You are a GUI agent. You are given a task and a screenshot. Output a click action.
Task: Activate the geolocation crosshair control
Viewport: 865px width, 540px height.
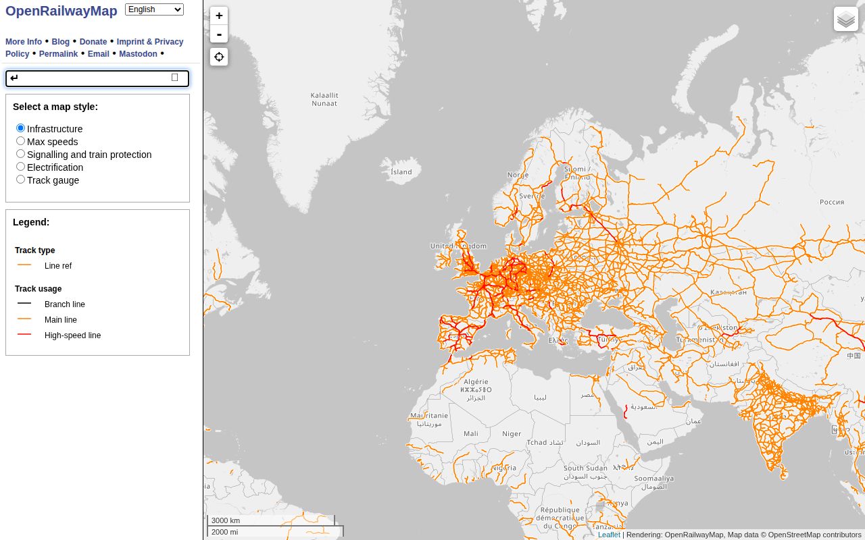(x=218, y=57)
